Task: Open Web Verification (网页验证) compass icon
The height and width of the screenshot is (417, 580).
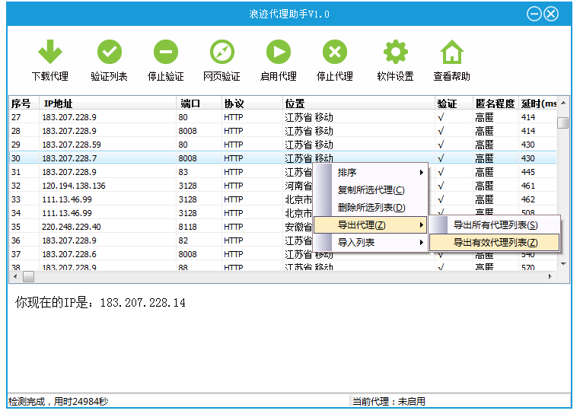Action: (x=221, y=53)
